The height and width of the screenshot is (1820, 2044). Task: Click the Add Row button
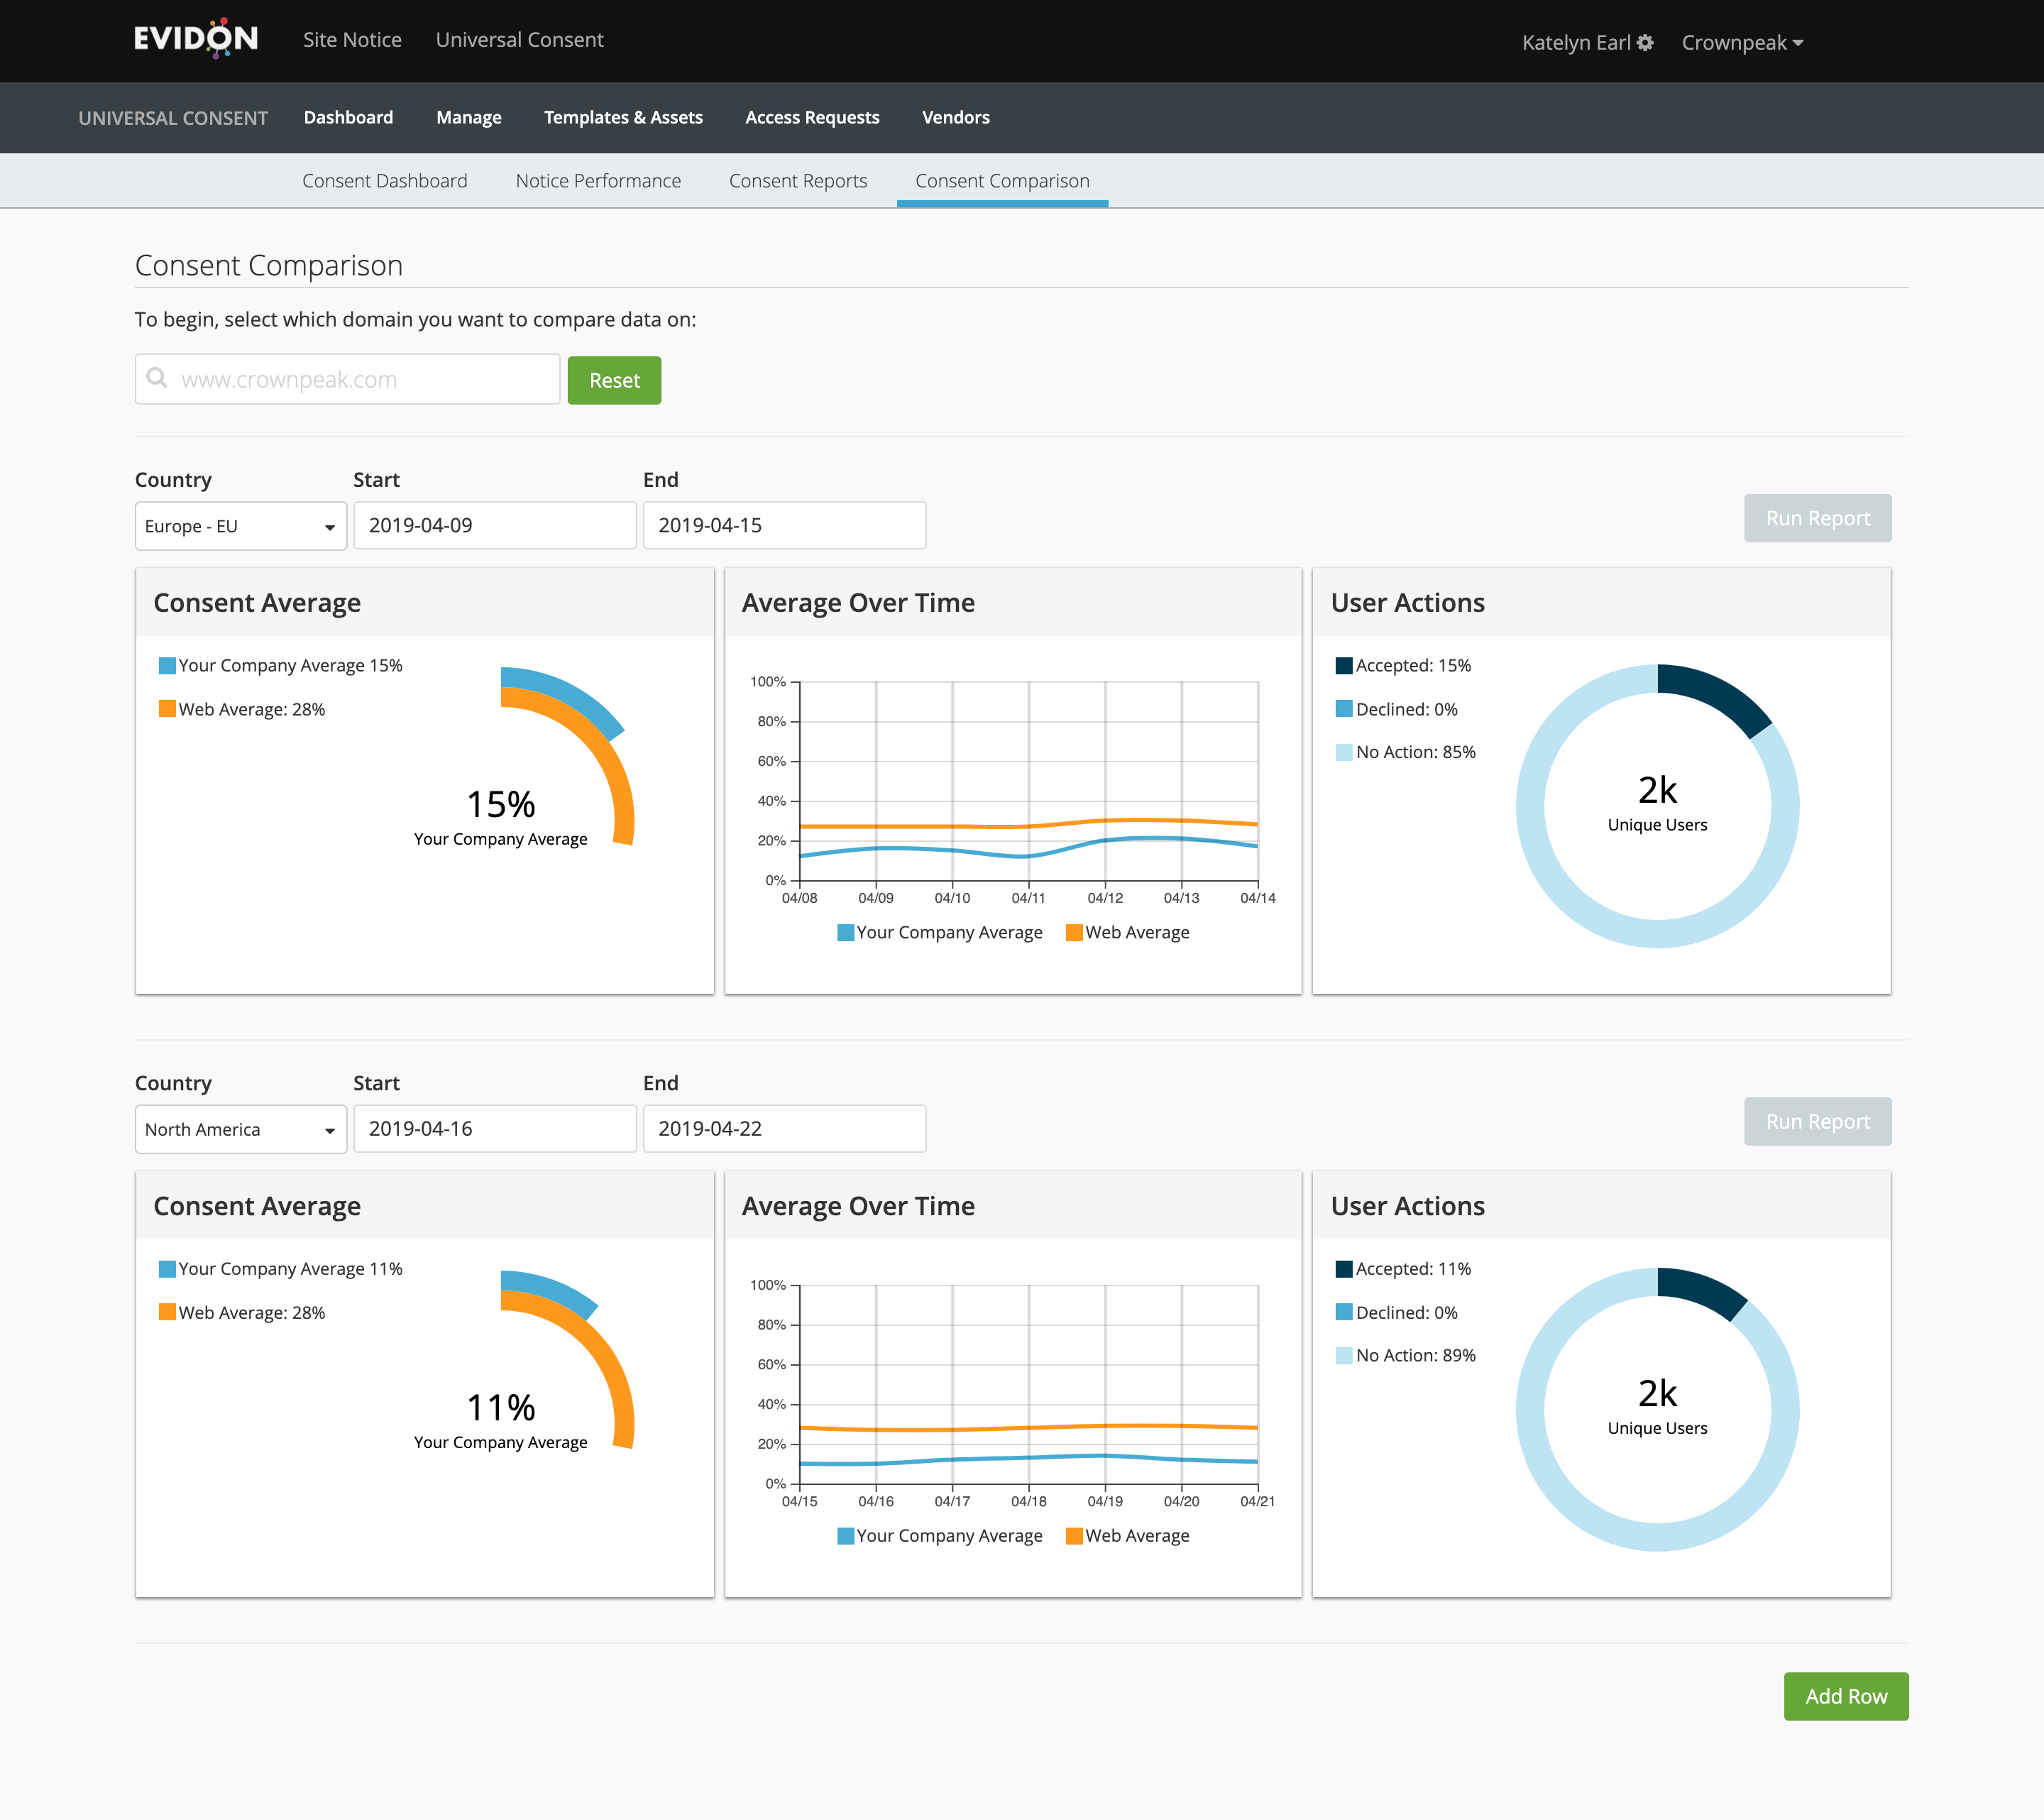pos(1845,1696)
